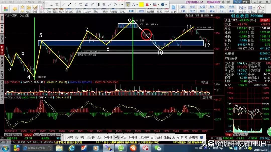Click the 测速 clock icon
The image size is (271, 152).
(x=35, y=9)
